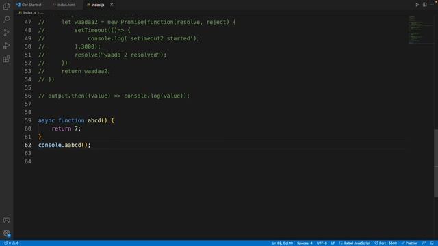Open the Run and Debug view
This screenshot has height=246, width=438.
point(6,46)
